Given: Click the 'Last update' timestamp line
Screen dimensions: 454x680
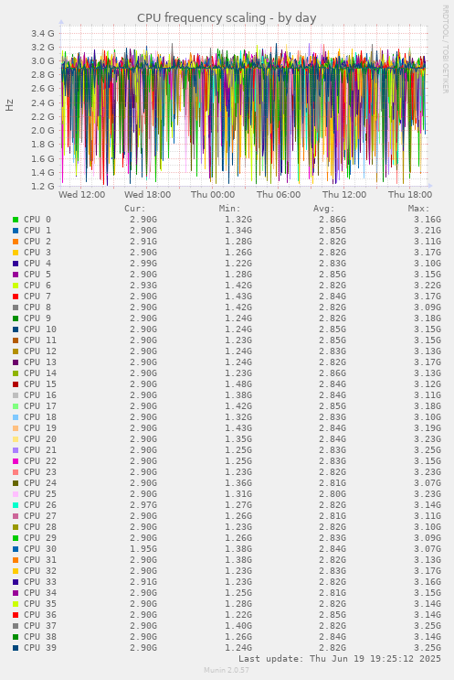Looking at the screenshot, I should (340, 659).
